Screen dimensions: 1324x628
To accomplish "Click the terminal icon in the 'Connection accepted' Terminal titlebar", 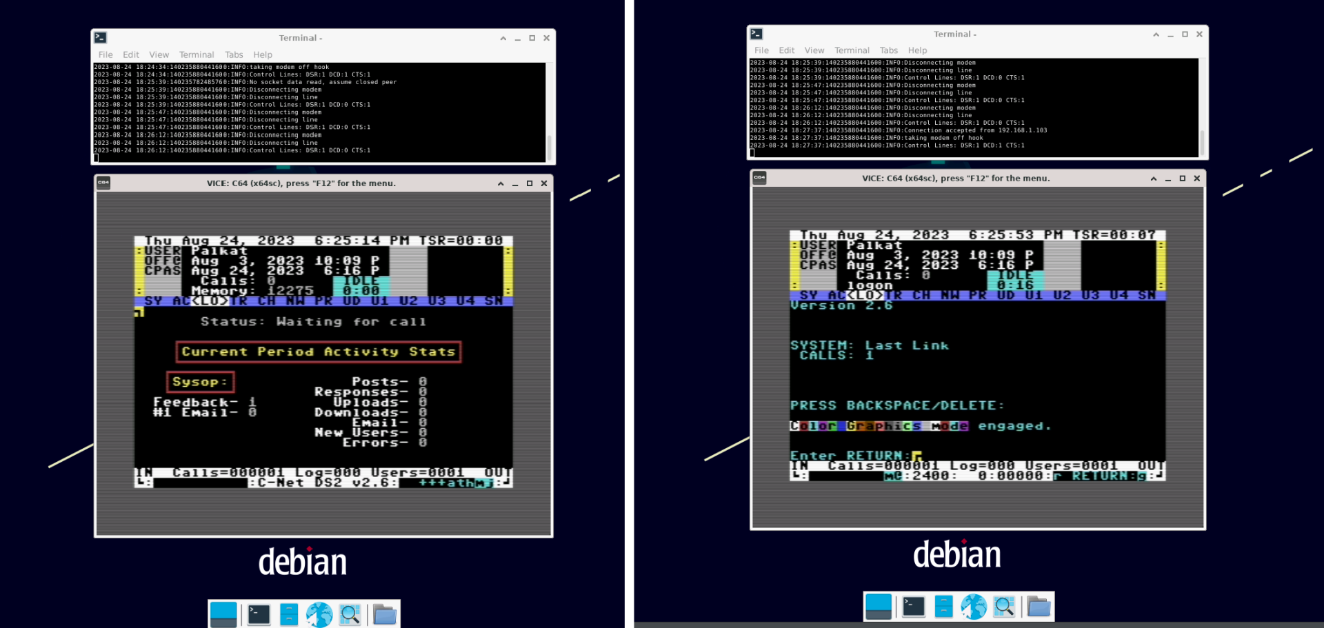I will [x=756, y=34].
